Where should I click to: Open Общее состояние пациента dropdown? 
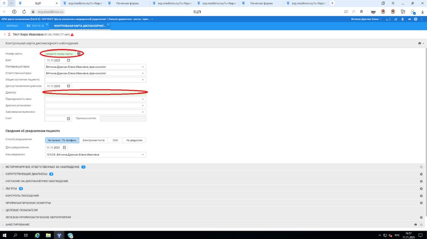click(x=143, y=80)
